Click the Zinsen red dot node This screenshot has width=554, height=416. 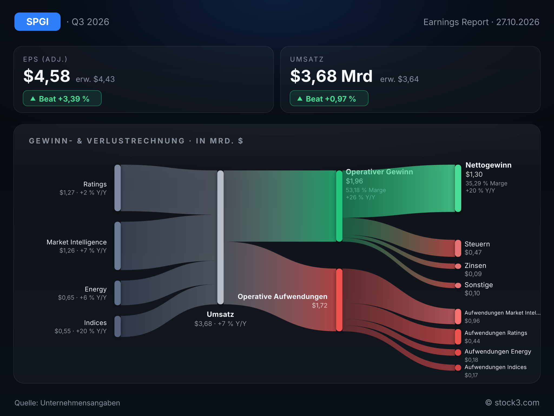(458, 266)
